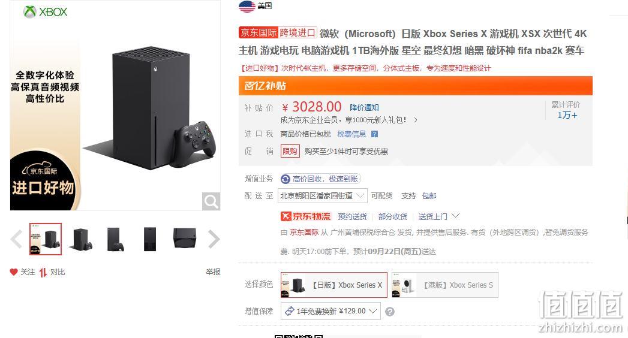628x338 pixels.
Task: Show next thumbnails with right arrow
Action: (214, 239)
